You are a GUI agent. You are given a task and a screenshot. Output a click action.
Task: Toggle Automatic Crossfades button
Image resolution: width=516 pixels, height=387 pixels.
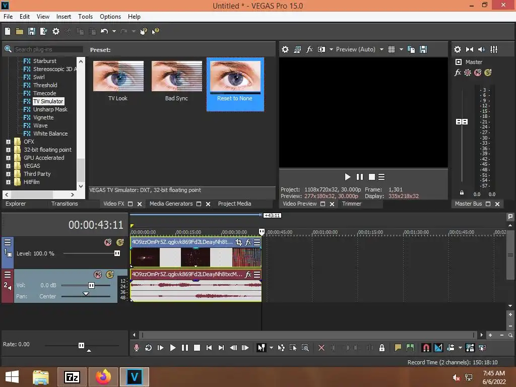pos(438,348)
